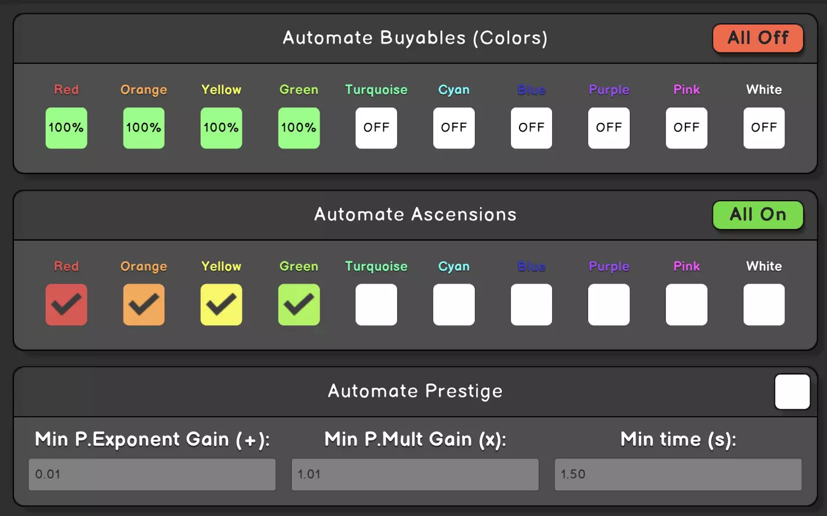Enable Blue buyables automation
Viewport: 827px width, 516px height.
tap(531, 128)
